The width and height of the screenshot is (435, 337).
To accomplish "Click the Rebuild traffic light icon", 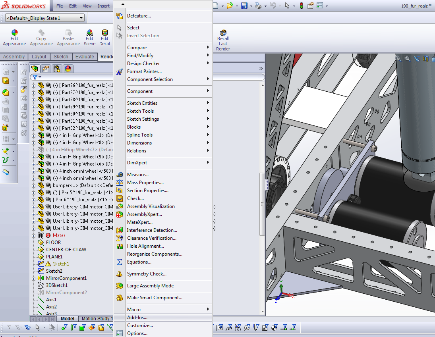I will pos(301,6).
